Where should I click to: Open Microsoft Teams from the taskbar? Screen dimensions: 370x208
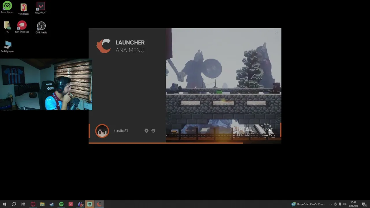coord(80,204)
